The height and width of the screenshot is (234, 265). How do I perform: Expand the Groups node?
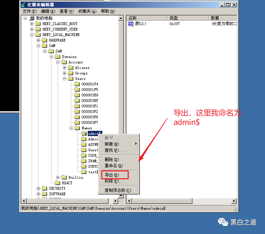coord(64,73)
